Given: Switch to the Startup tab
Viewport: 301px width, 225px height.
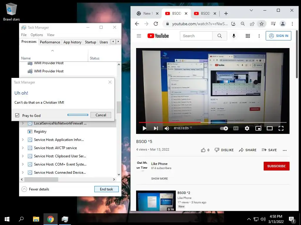Looking at the screenshot, I should 91,42.
